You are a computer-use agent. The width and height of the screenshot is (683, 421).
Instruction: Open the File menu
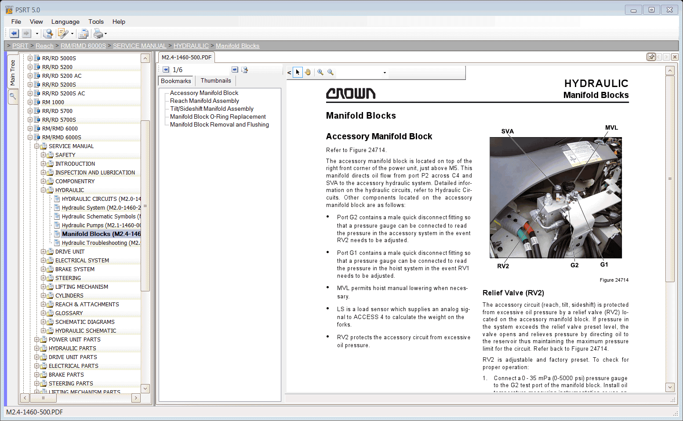[16, 22]
